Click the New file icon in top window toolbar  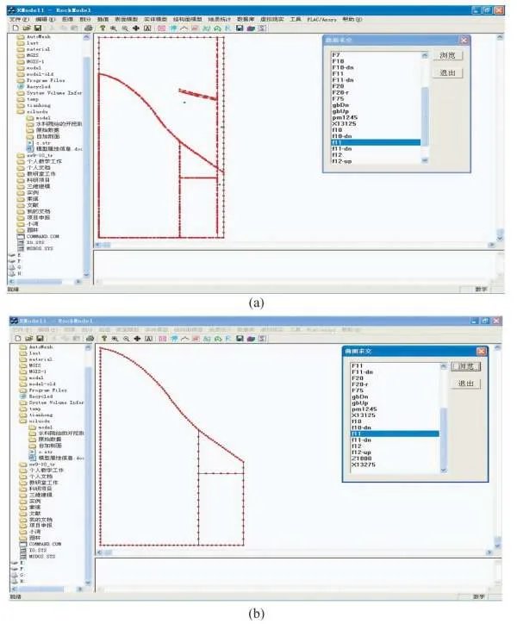click(16, 28)
